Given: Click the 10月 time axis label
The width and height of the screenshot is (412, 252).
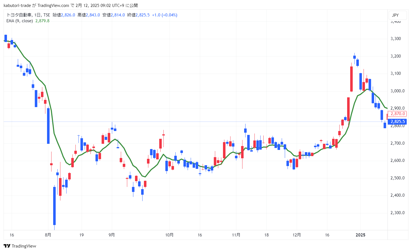Looking at the screenshot, I should point(169,235).
